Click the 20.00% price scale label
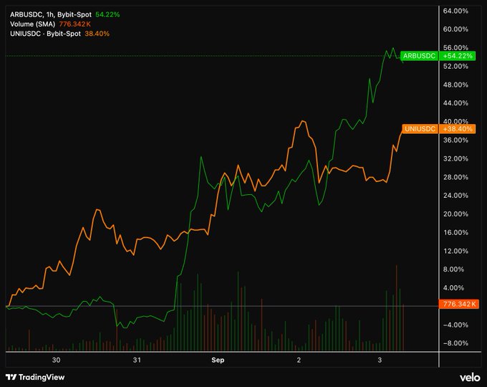This screenshot has height=387, width=487. tap(455, 214)
